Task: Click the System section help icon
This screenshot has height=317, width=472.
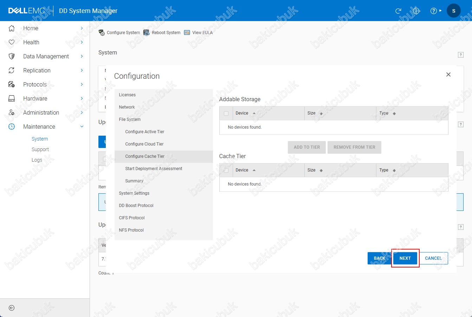Action: [461, 55]
